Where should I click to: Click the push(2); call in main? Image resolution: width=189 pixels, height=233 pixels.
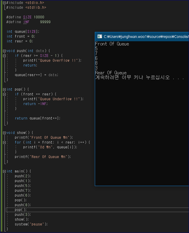23,176
